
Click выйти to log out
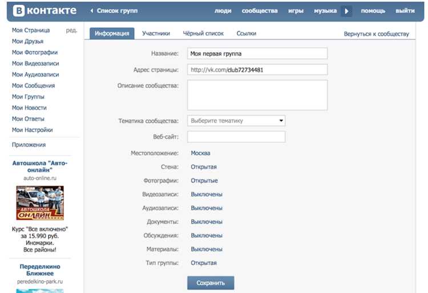pos(405,11)
